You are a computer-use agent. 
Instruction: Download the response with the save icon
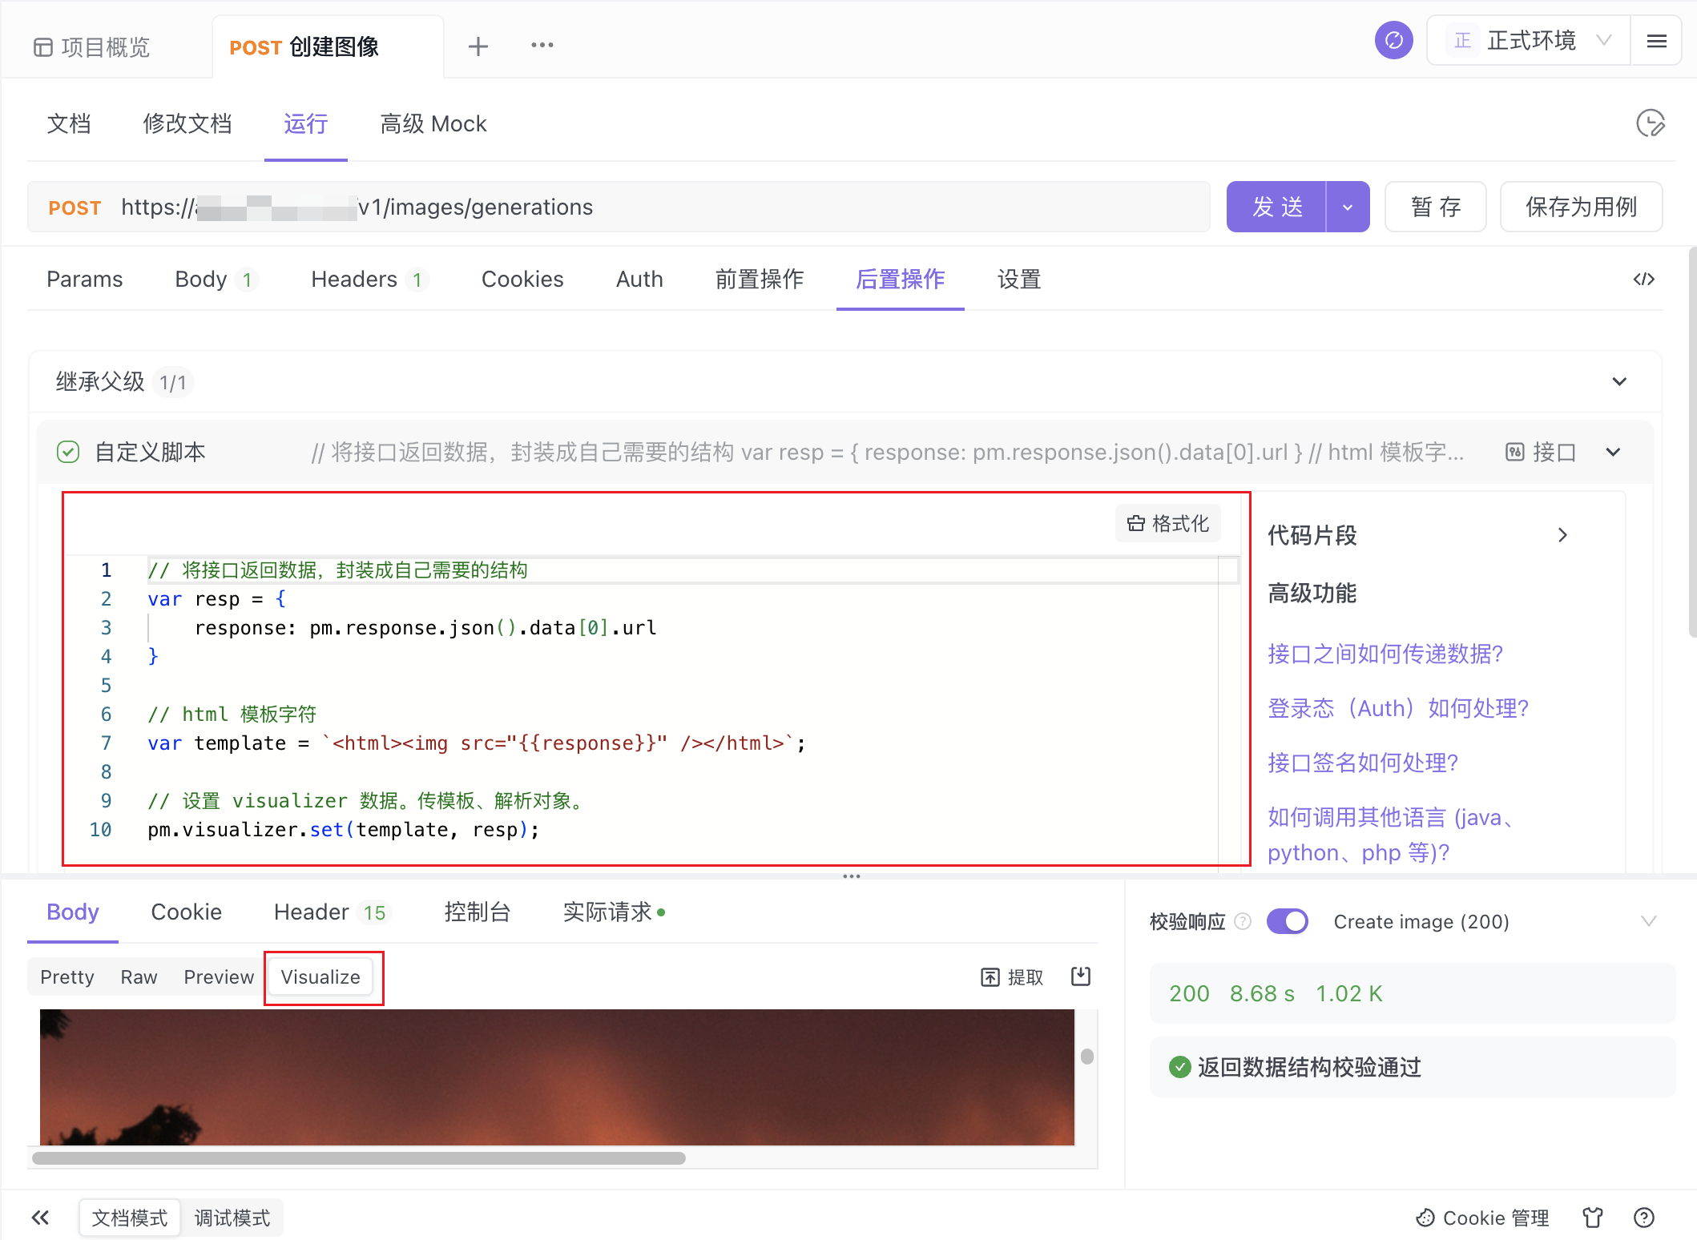point(1080,976)
